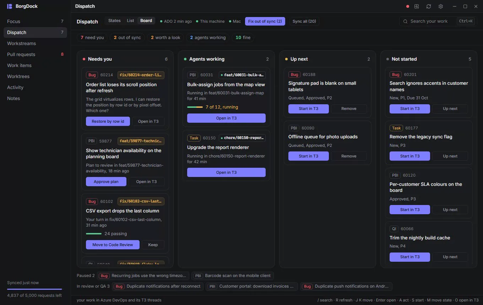Open "Duplicate notifications after reconnect" review item
This screenshot has width=483, height=305.
(x=157, y=286)
